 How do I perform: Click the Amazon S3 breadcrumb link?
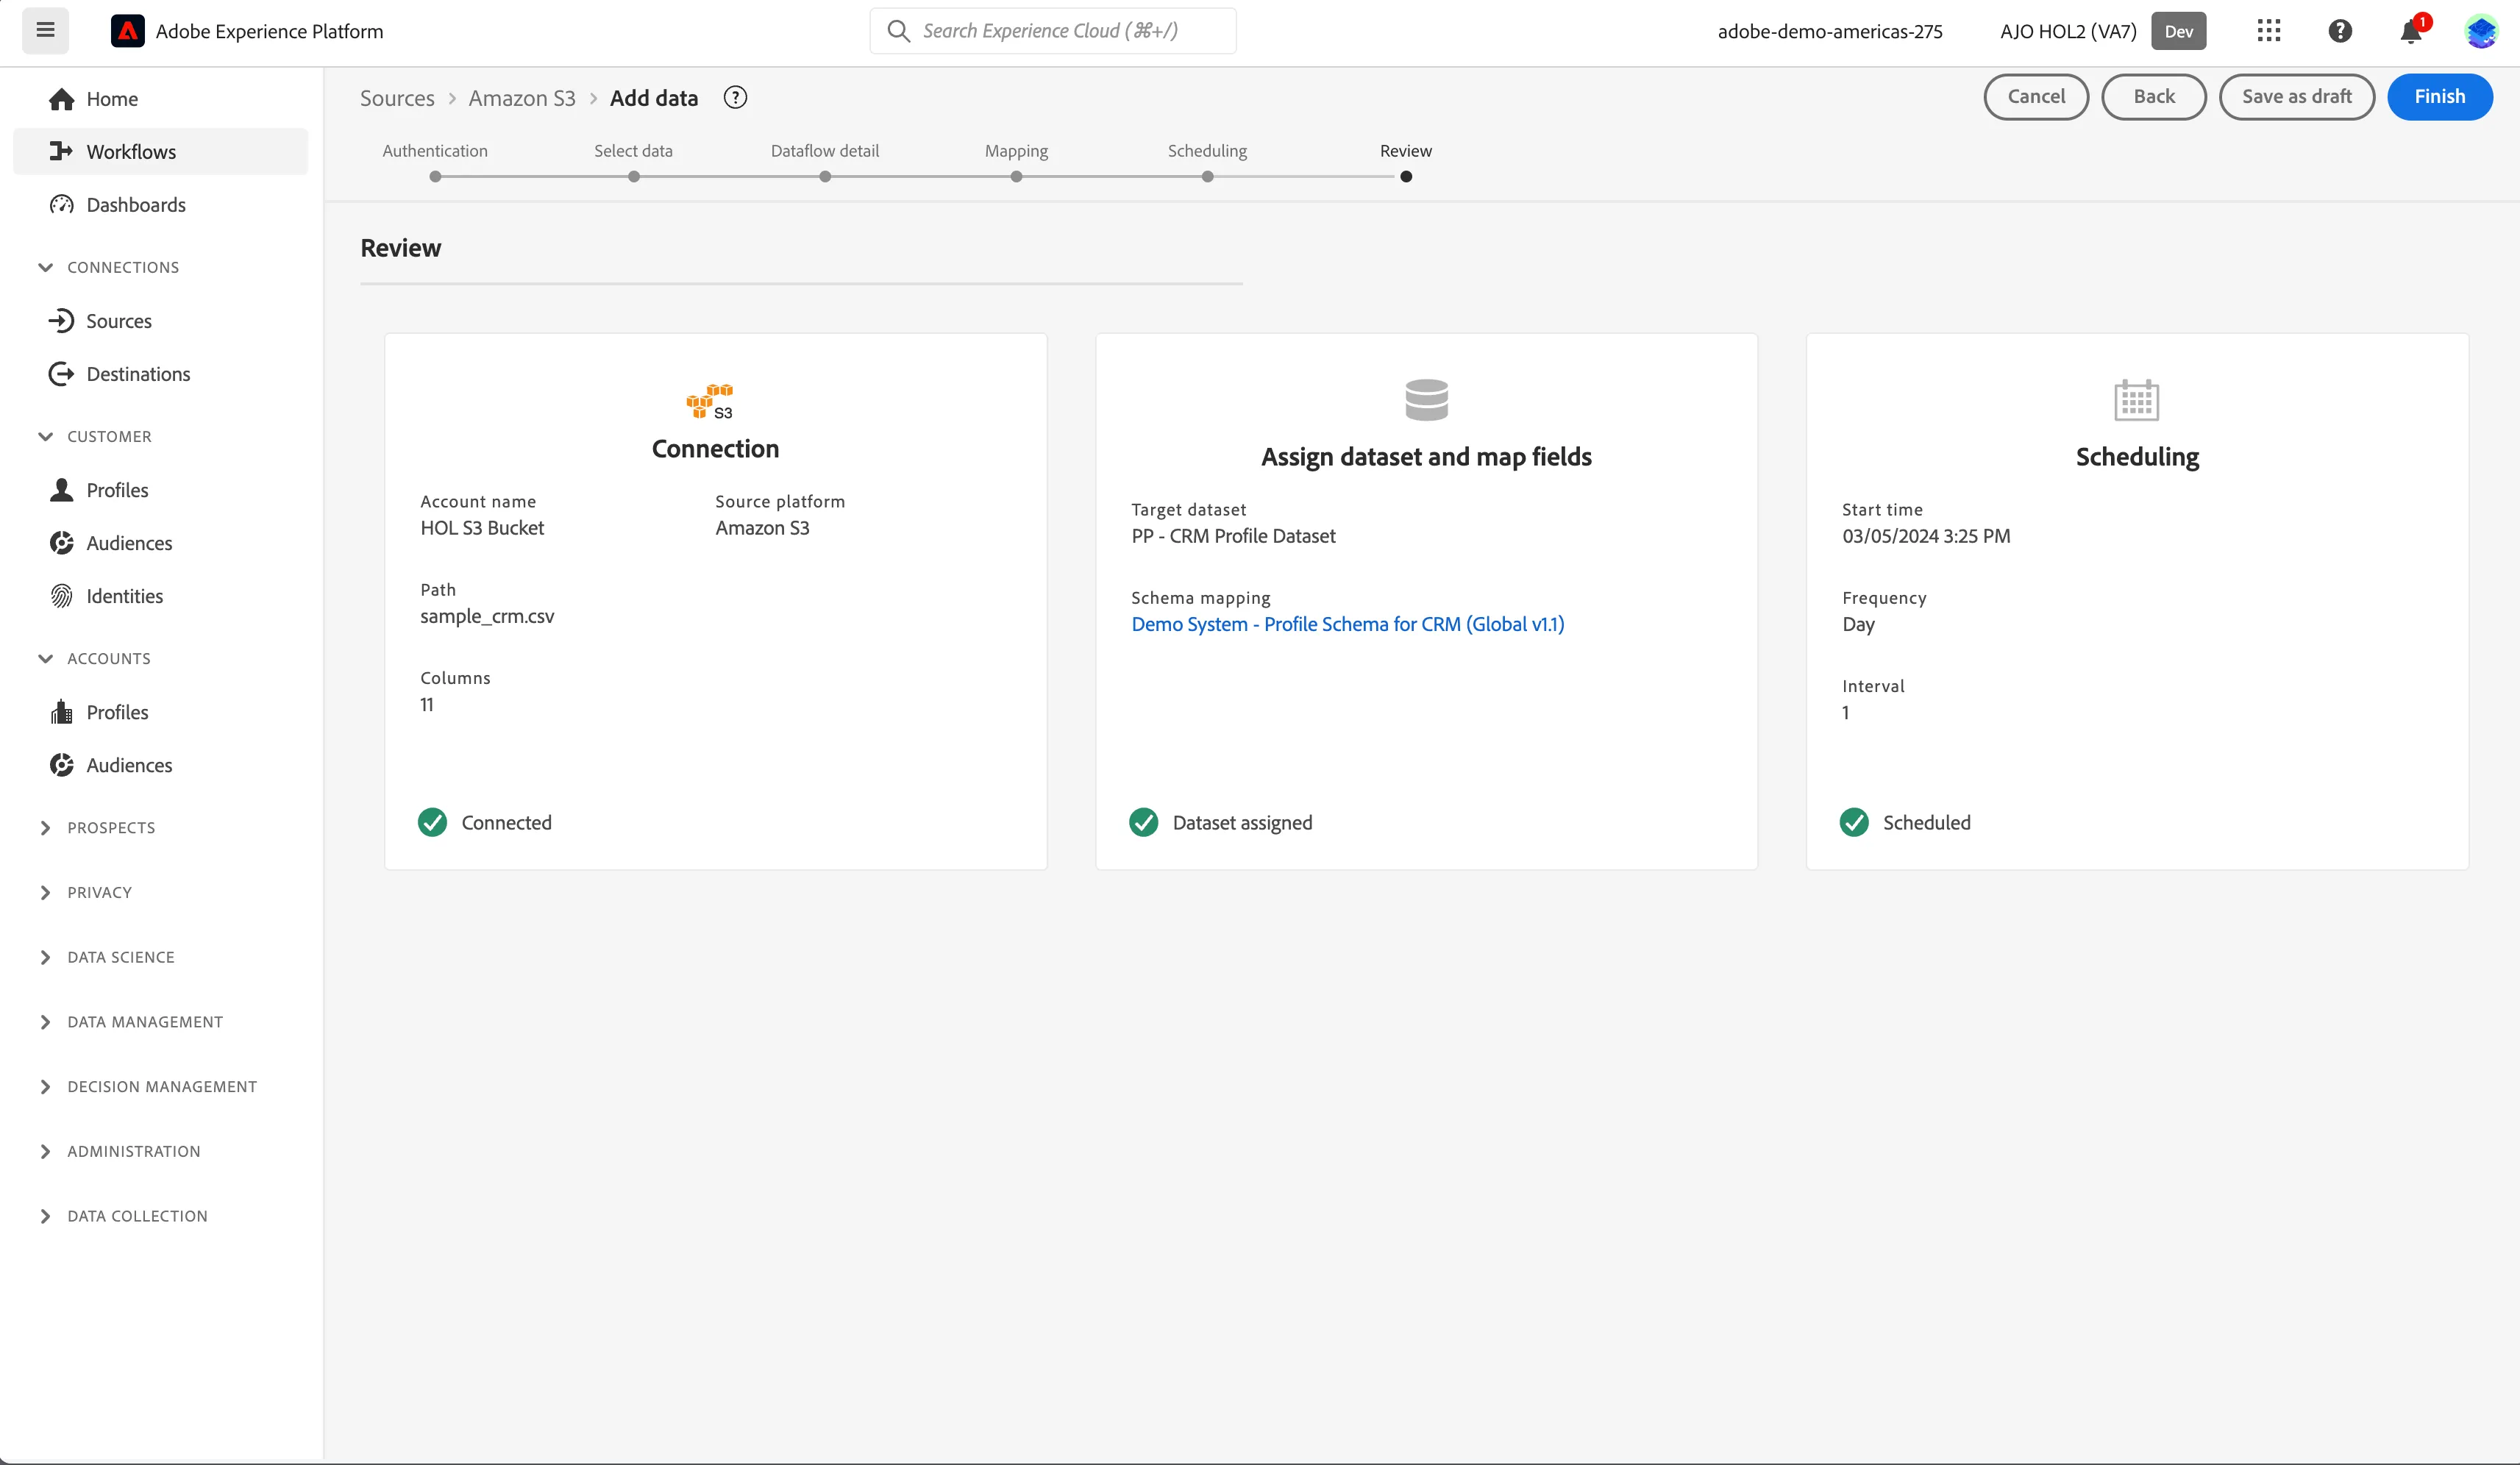(x=522, y=98)
